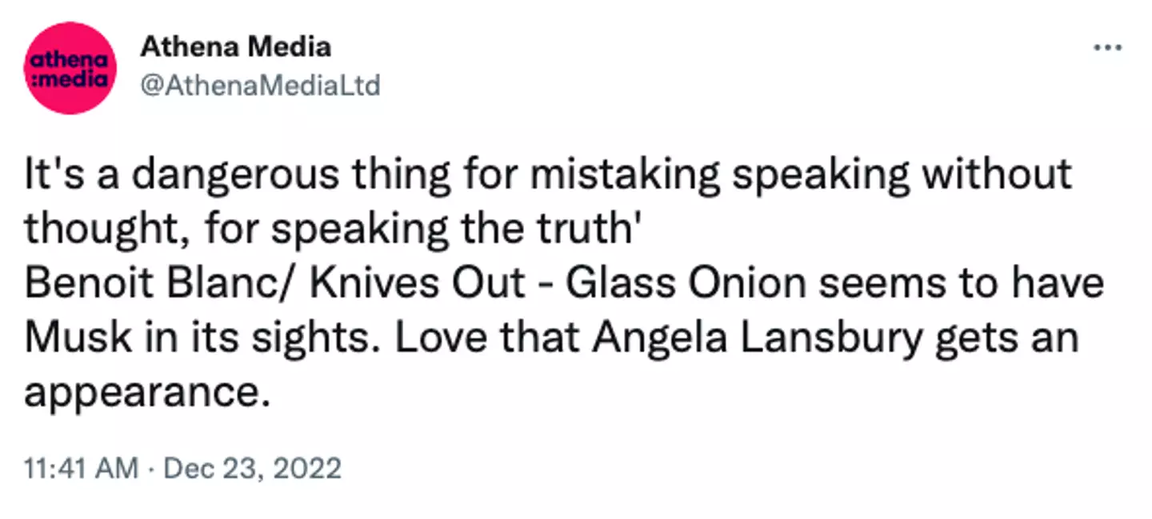The image size is (1152, 519).
Task: Open the 11:41 AM timestamp link
Action: click(x=81, y=468)
